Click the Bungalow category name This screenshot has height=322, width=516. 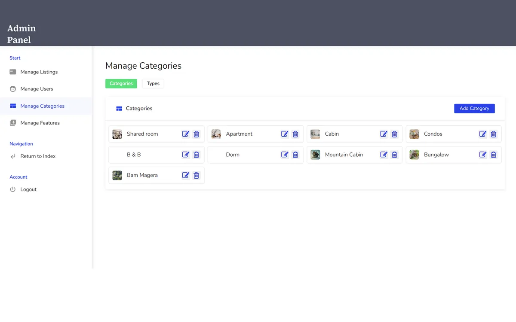436,155
